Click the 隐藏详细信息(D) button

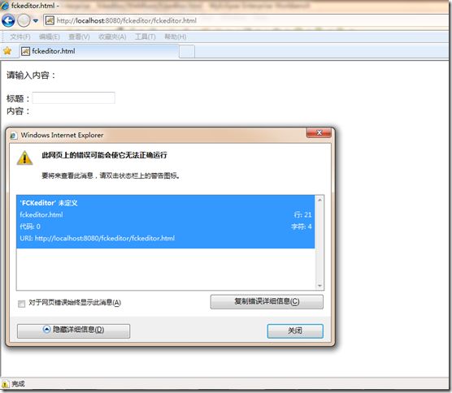[73, 330]
